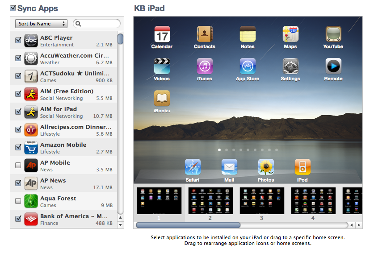Select the Remote app icon

tap(333, 66)
